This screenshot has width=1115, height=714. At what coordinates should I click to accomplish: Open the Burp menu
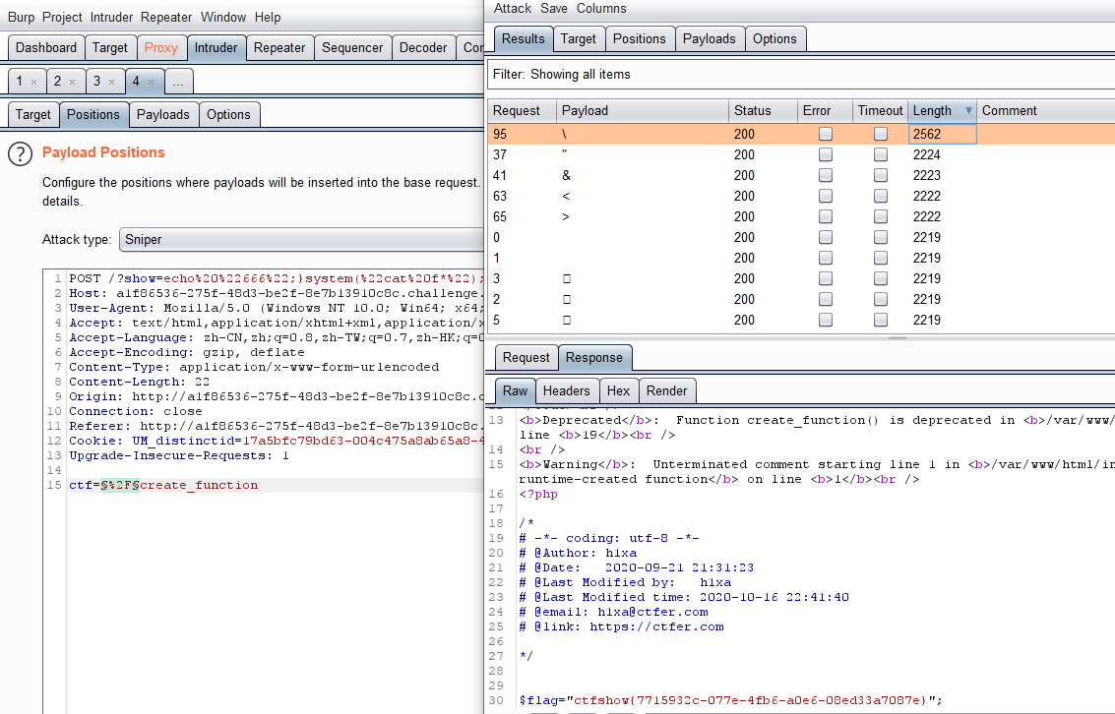pos(21,17)
